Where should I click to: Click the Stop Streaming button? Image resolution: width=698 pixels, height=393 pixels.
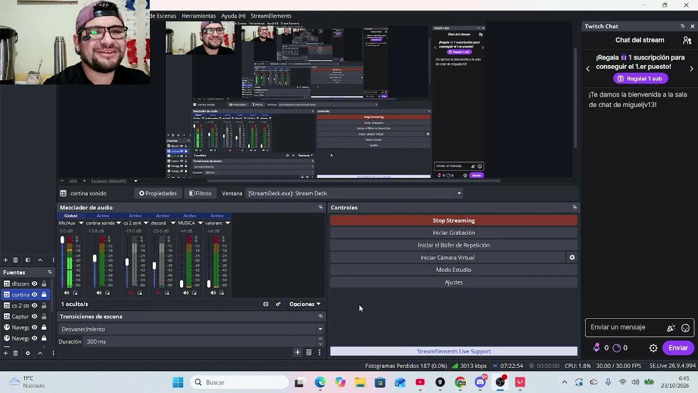pos(454,221)
